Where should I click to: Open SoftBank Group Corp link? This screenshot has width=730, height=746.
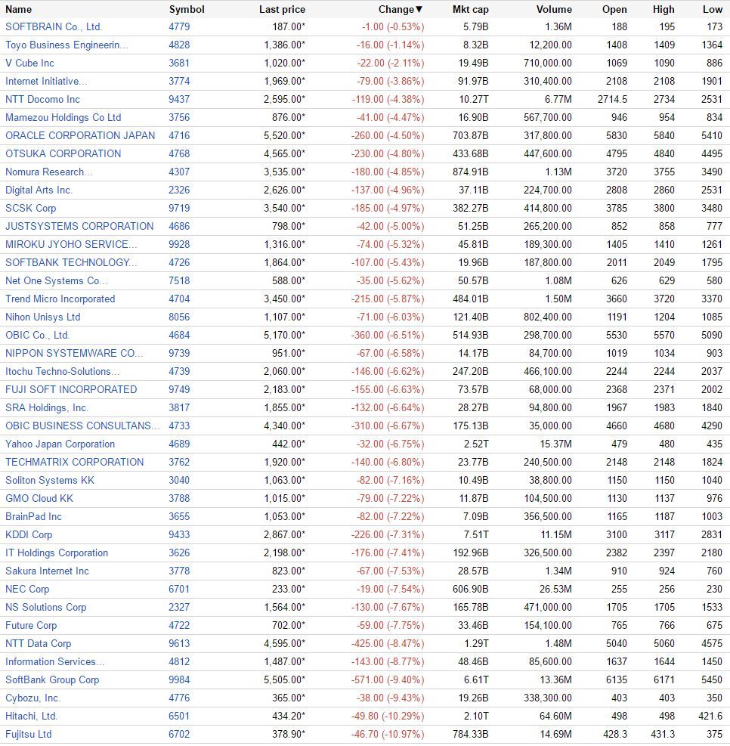pyautogui.click(x=52, y=680)
